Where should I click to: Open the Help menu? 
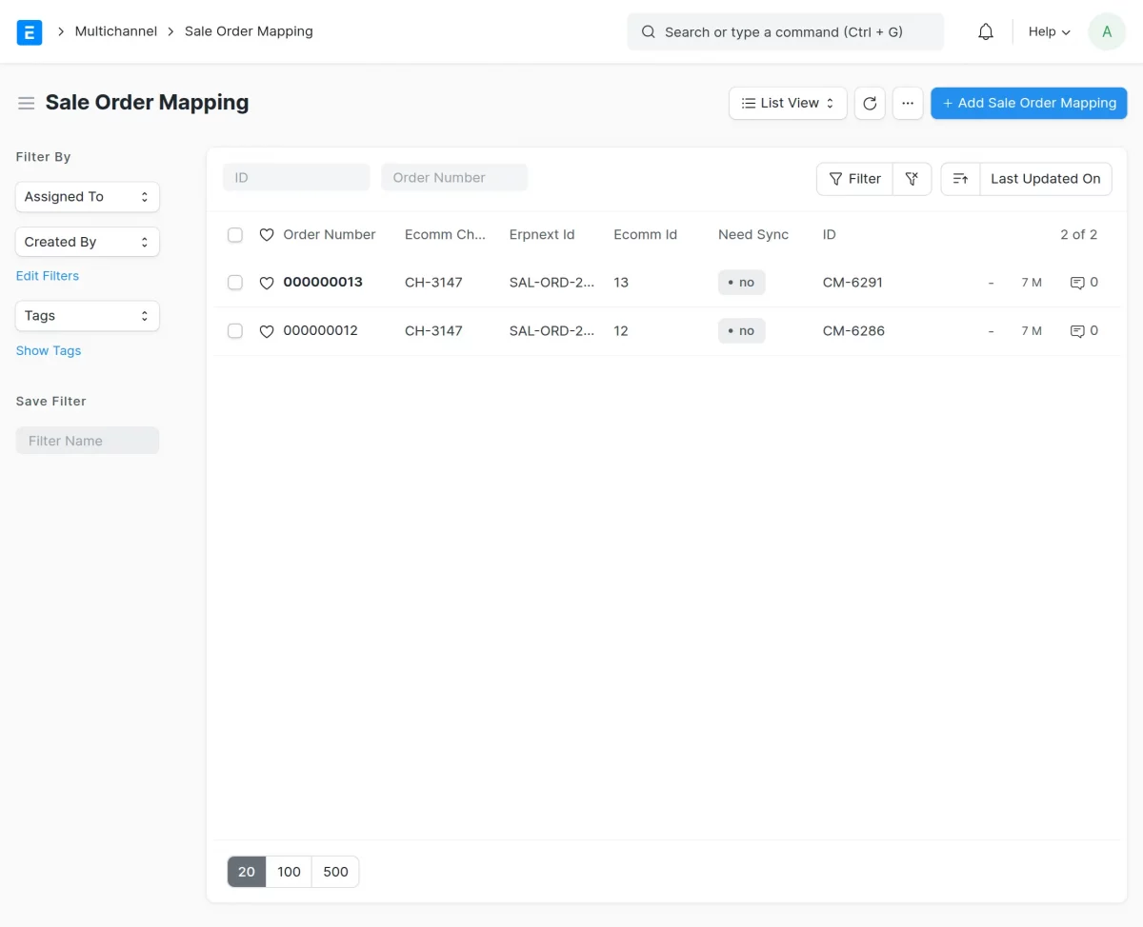coord(1049,31)
